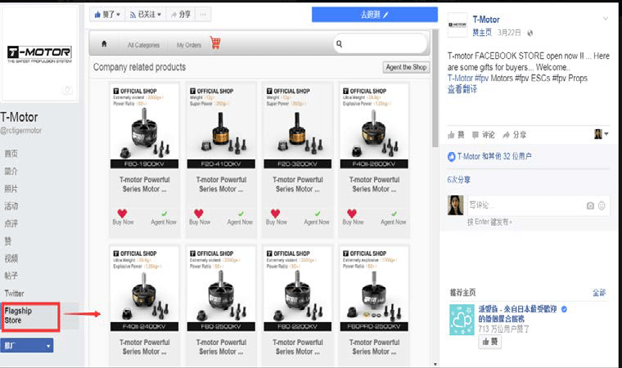Open the Twitter link in left sidebar
622x368 pixels.
[x=14, y=293]
